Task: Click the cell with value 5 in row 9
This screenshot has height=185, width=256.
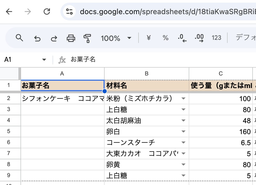Action: coord(221,176)
